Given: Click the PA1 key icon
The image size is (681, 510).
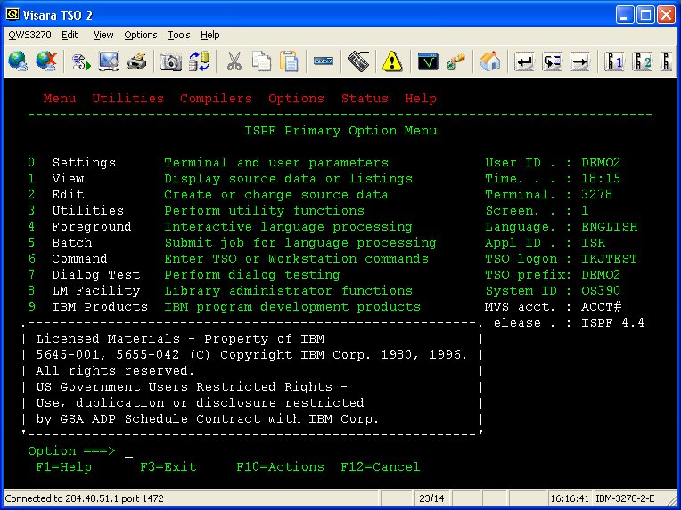Looking at the screenshot, I should [x=614, y=61].
